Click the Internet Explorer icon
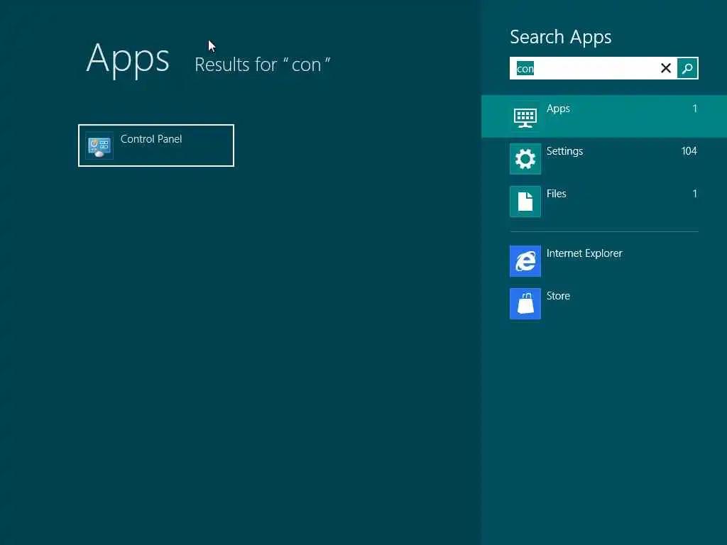This screenshot has height=545, width=727. (525, 261)
